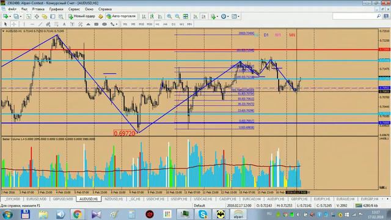Image resolution: width=391 pixels, height=220 pixels.
Task: Click the D1 label on chart
Action: coord(266,35)
